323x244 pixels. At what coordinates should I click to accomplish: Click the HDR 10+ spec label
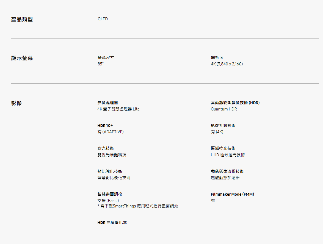click(x=105, y=125)
